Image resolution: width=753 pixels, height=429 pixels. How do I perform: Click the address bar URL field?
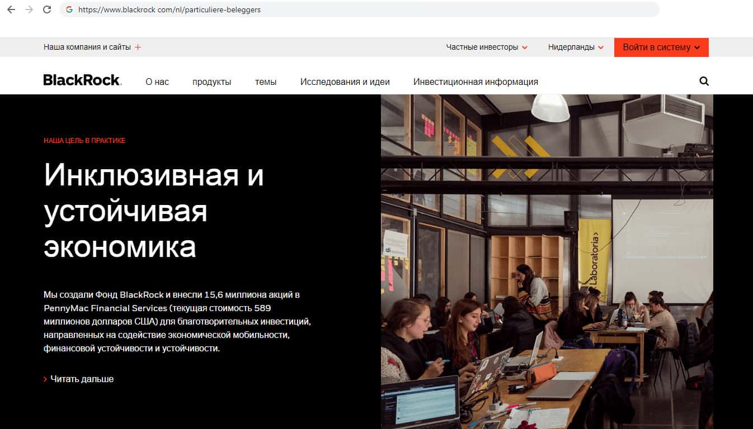[359, 9]
